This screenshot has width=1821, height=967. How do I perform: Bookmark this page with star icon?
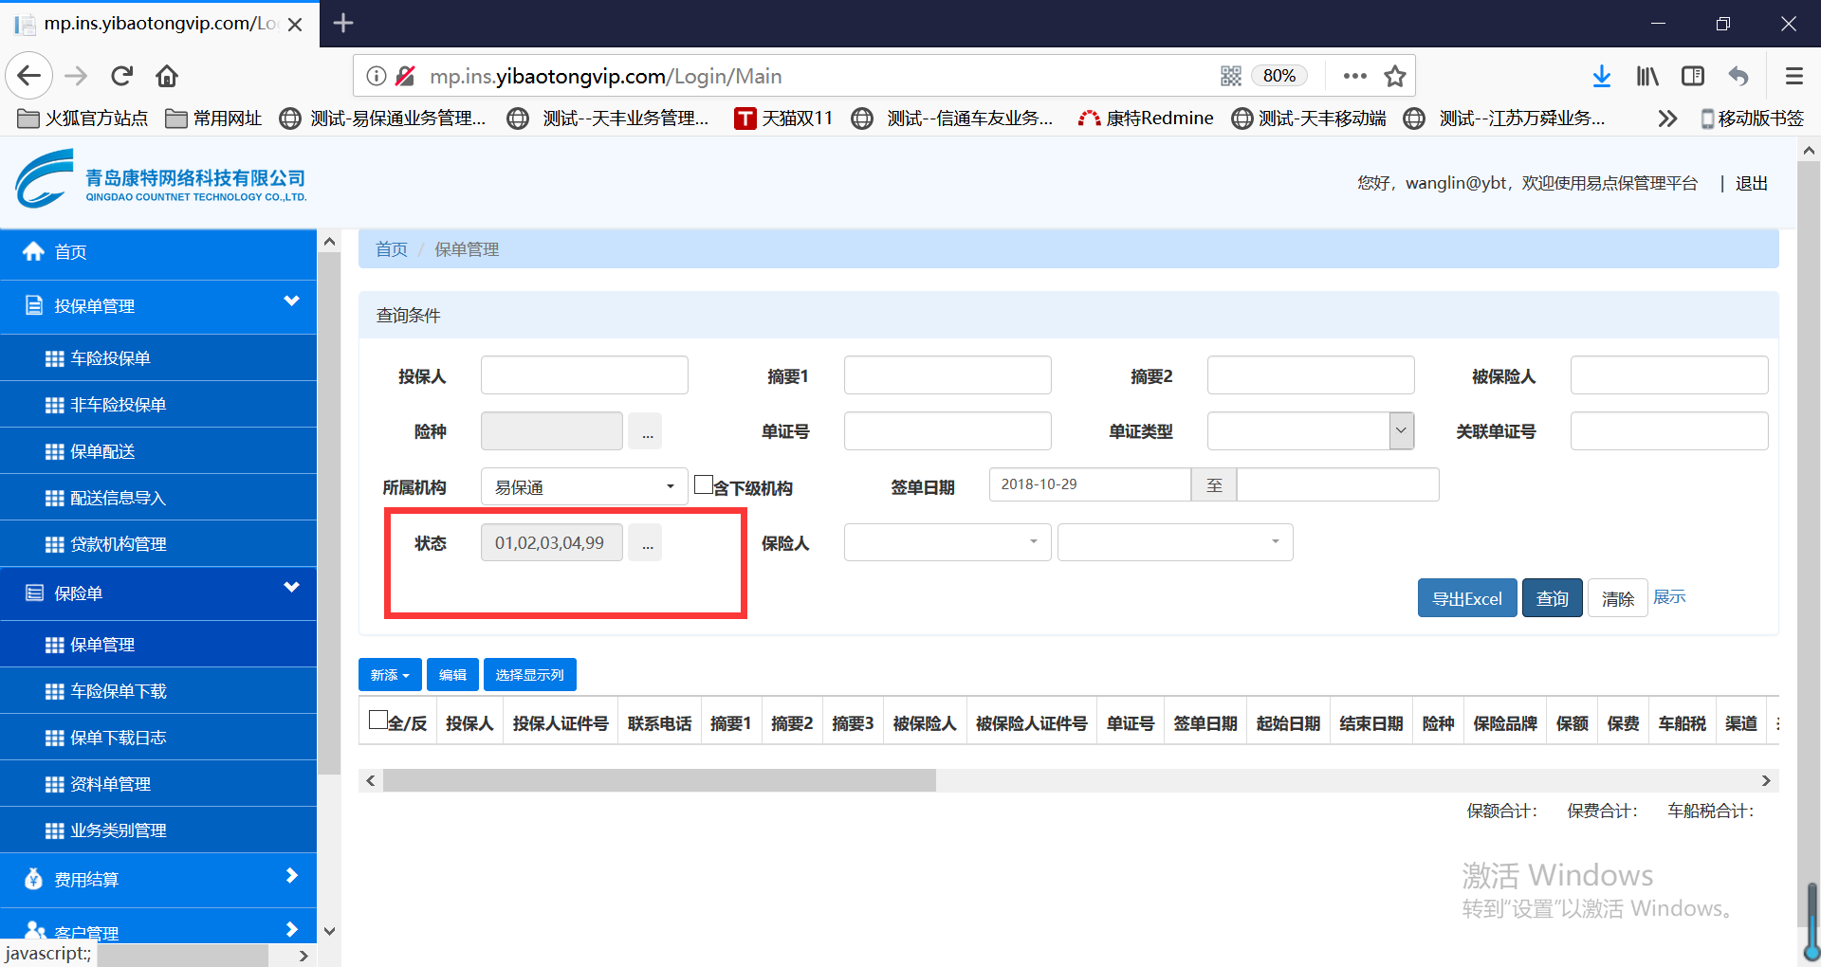[x=1394, y=76]
